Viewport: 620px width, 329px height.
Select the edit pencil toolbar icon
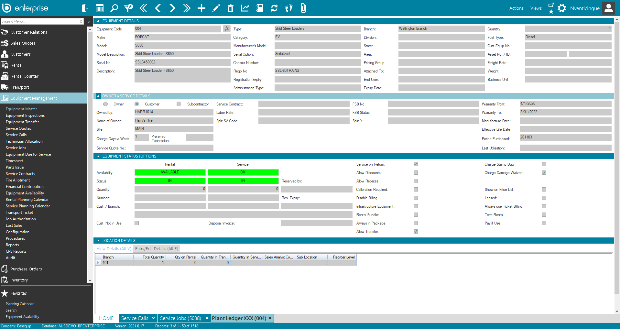[216, 8]
